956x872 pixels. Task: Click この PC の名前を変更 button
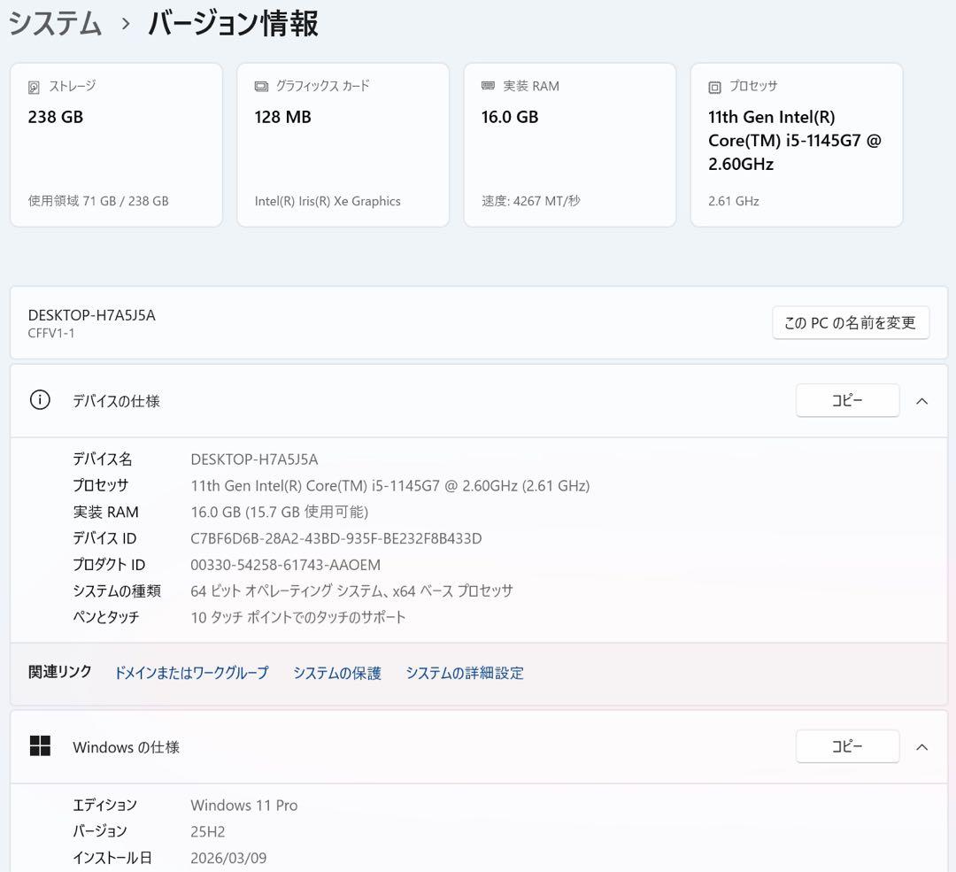(x=850, y=322)
